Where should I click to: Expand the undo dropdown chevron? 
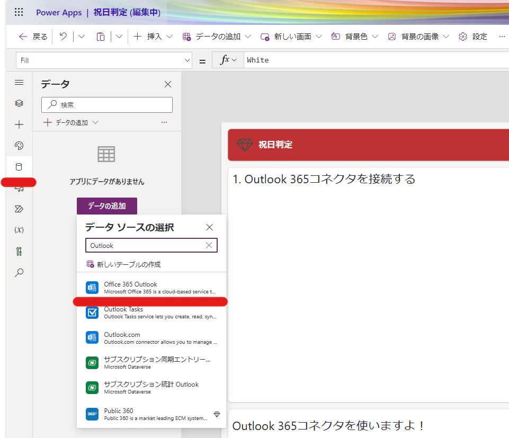82,37
